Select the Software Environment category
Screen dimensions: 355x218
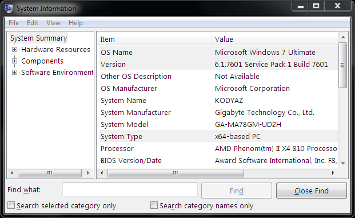click(x=57, y=73)
